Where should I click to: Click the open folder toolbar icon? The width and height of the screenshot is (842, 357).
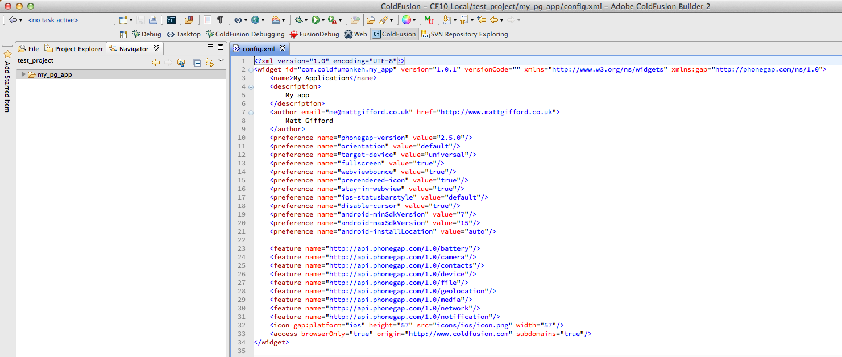pos(371,20)
